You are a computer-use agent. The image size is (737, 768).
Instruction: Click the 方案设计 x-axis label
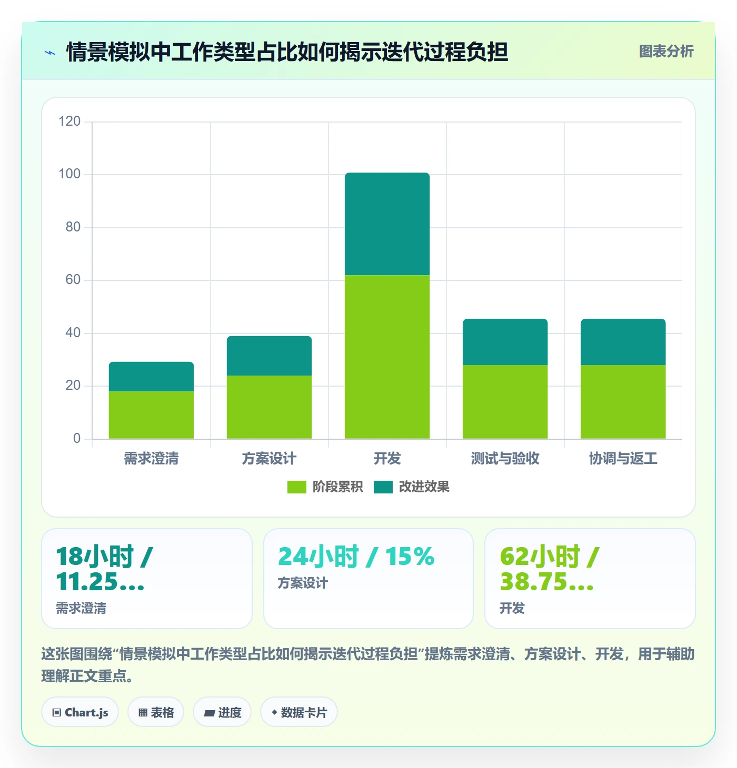click(x=270, y=459)
